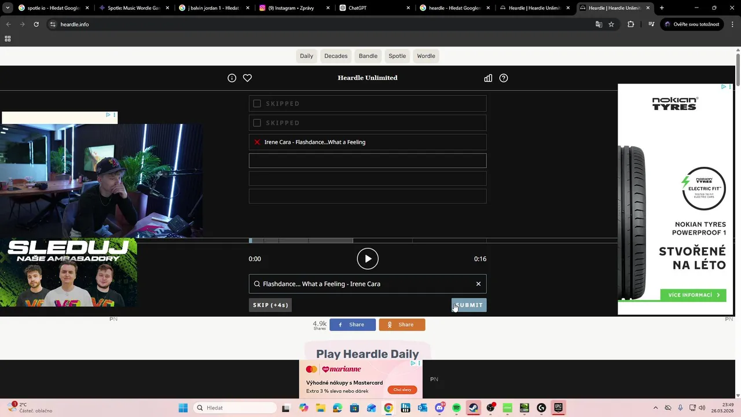Click Chci slevy on Mastercard ad

tap(402, 390)
